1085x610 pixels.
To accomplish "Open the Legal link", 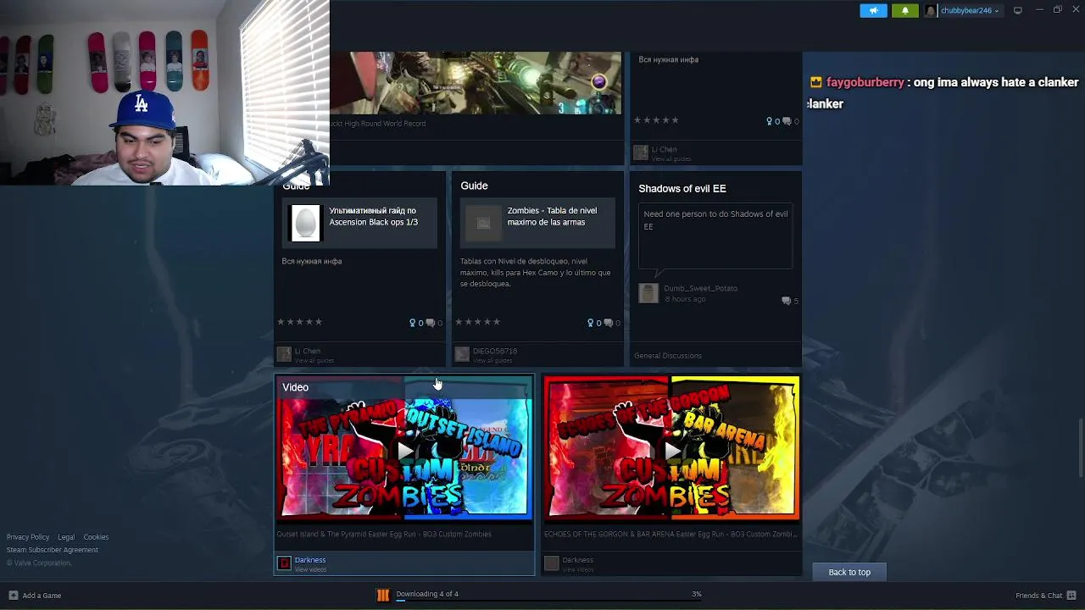I will (66, 537).
